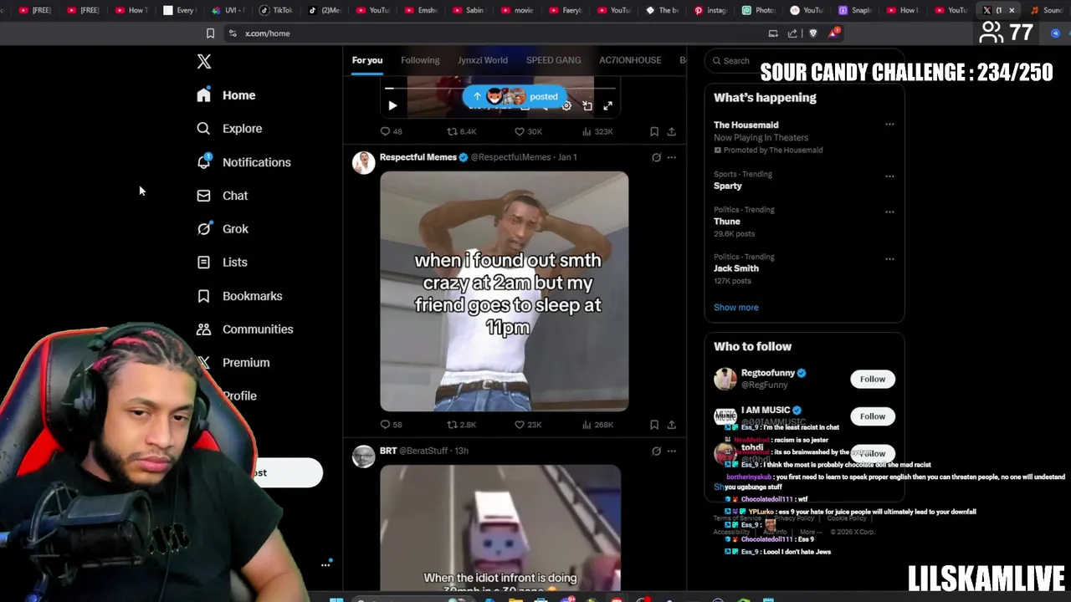Open more options on BRT post

(671, 451)
